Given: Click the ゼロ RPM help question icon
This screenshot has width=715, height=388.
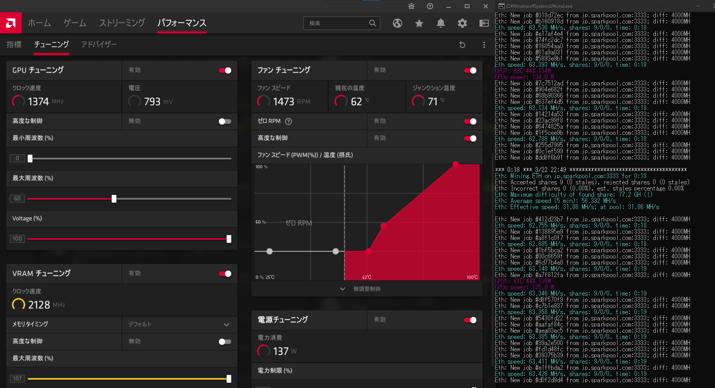Looking at the screenshot, I should [x=288, y=121].
